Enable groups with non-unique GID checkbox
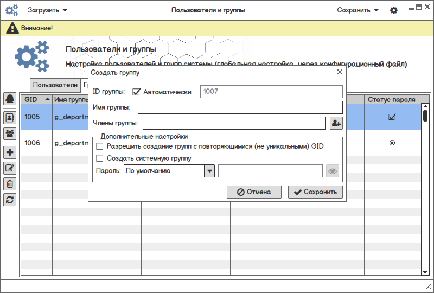The image size is (434, 293). point(99,146)
